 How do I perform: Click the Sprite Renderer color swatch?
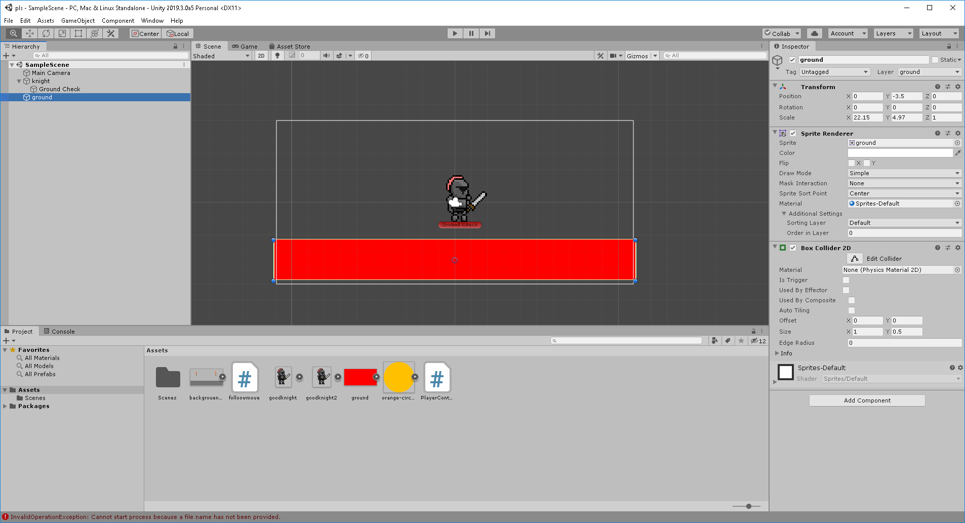tap(900, 153)
